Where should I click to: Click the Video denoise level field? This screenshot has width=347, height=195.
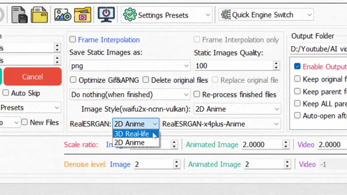(333, 164)
